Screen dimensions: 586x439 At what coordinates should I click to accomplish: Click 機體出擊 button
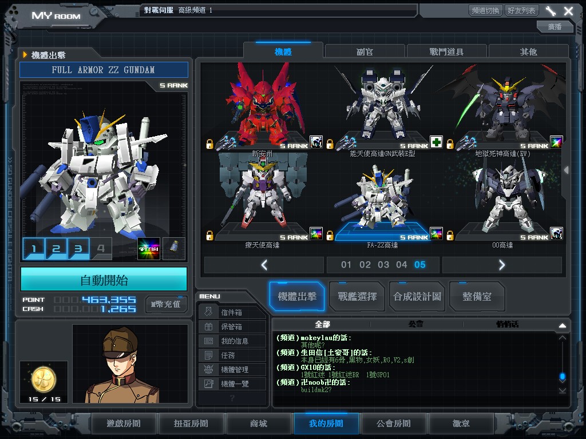[x=297, y=297]
